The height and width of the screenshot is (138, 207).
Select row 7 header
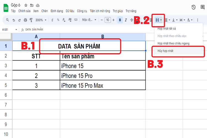[x=6, y=105]
